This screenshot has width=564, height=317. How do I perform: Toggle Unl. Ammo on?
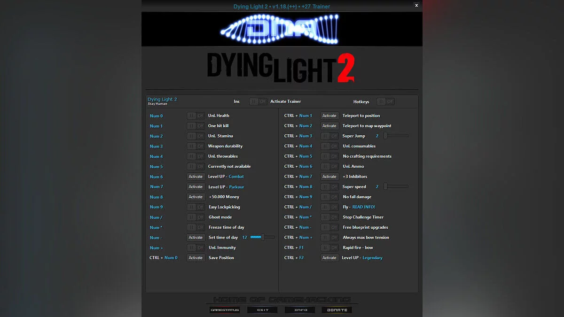point(329,166)
